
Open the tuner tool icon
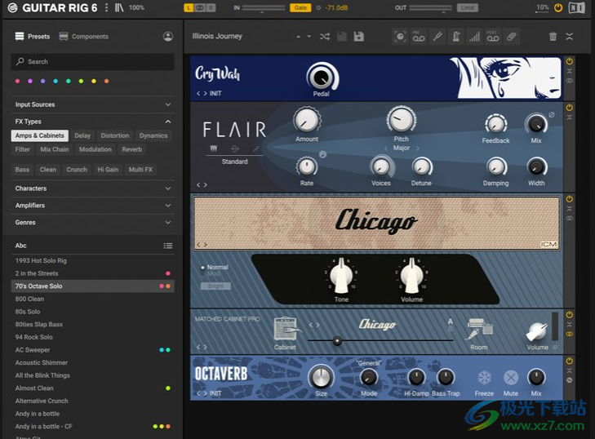click(437, 37)
